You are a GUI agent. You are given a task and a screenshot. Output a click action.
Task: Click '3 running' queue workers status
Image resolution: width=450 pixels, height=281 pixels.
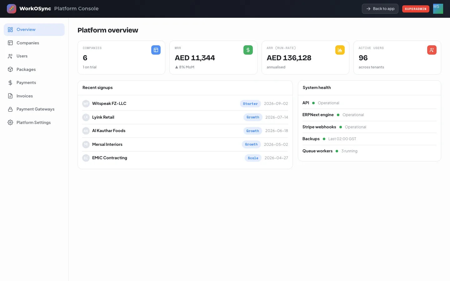[349, 151]
